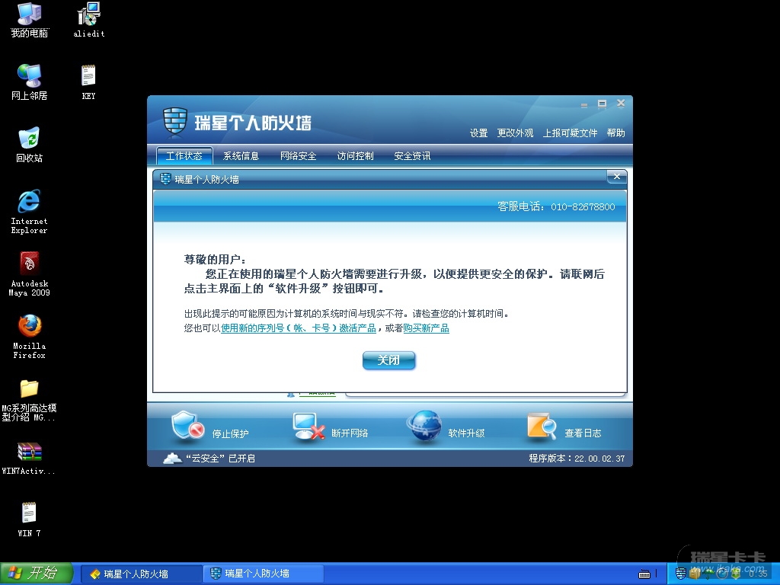Open the 更改外观 menu item

point(515,133)
